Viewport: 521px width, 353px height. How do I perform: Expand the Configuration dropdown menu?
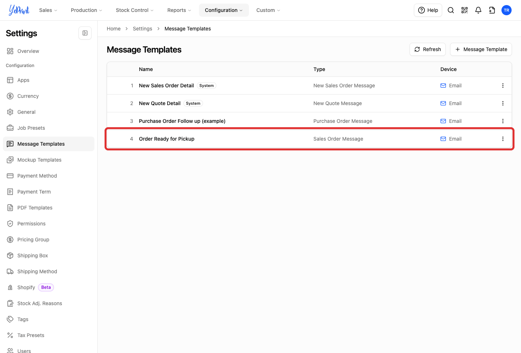point(224,10)
